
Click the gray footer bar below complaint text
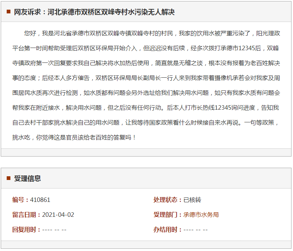[x=146, y=152]
